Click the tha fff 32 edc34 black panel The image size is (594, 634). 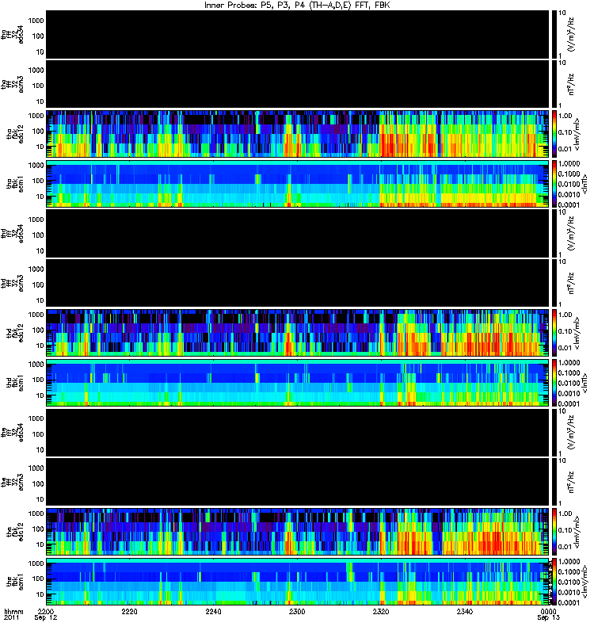(x=298, y=34)
